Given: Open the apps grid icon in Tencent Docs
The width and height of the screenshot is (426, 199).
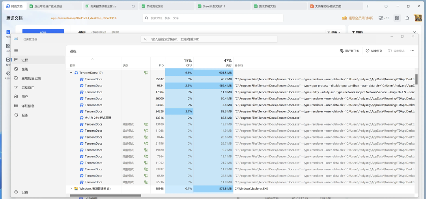Looking at the screenshot, I should (397, 18).
